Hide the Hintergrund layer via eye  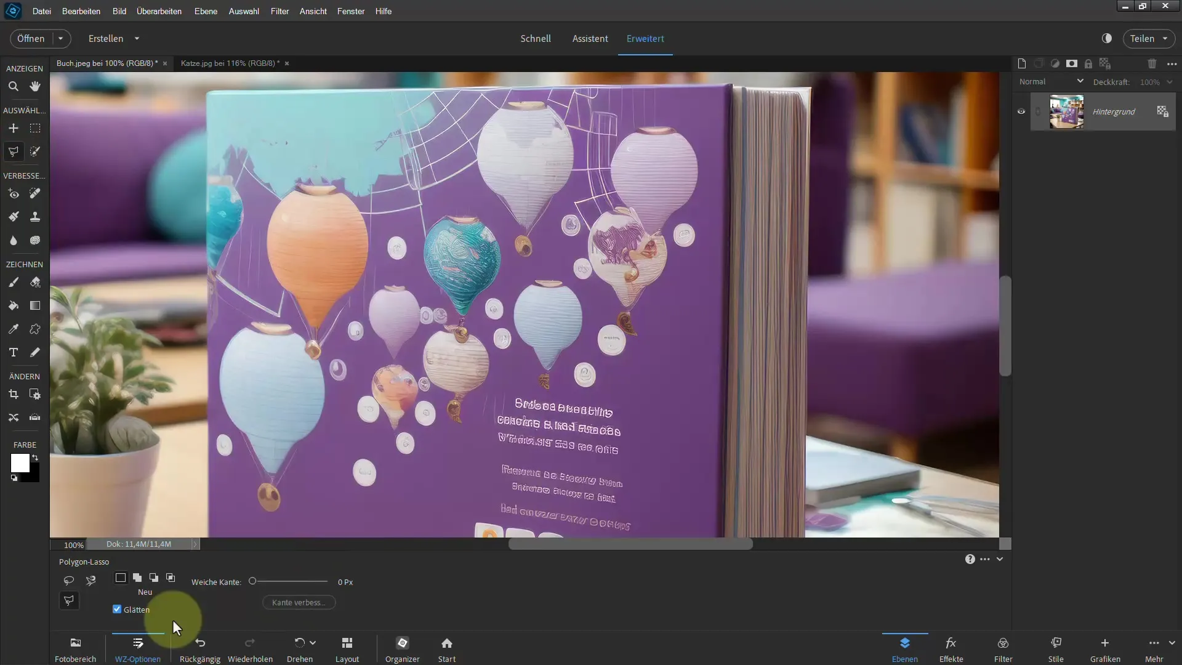point(1021,111)
